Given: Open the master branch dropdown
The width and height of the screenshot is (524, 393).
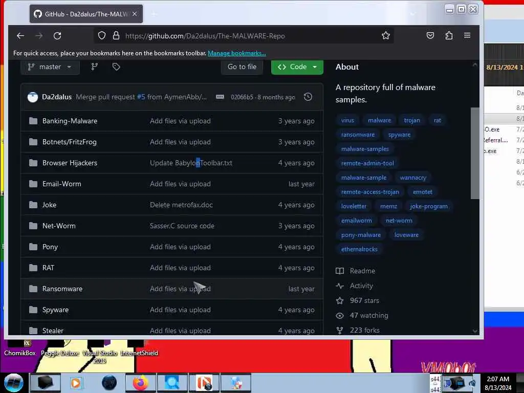Looking at the screenshot, I should pos(50,67).
